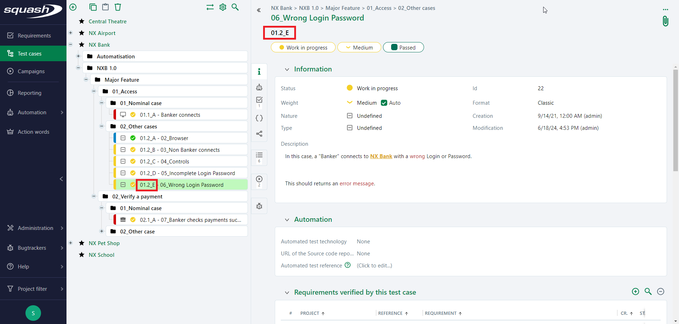The width and height of the screenshot is (679, 324).
Task: Click to edit Automated test reference
Action: click(374, 266)
